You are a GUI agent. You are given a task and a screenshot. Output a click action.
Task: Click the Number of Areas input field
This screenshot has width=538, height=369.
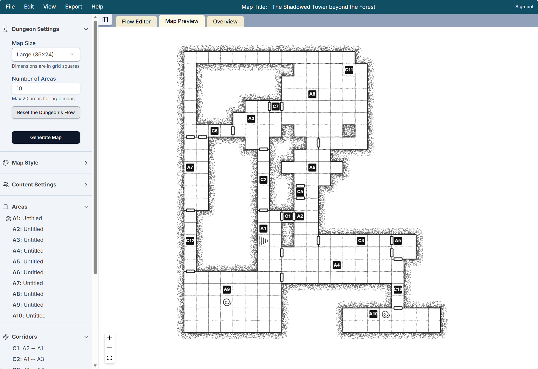(46, 89)
